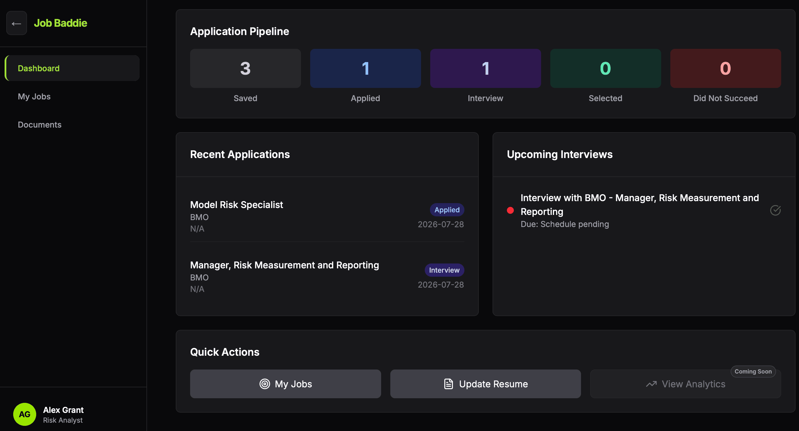Screen dimensions: 799x431
Task: Click the Application Pipeline heading
Action: [x=240, y=31]
